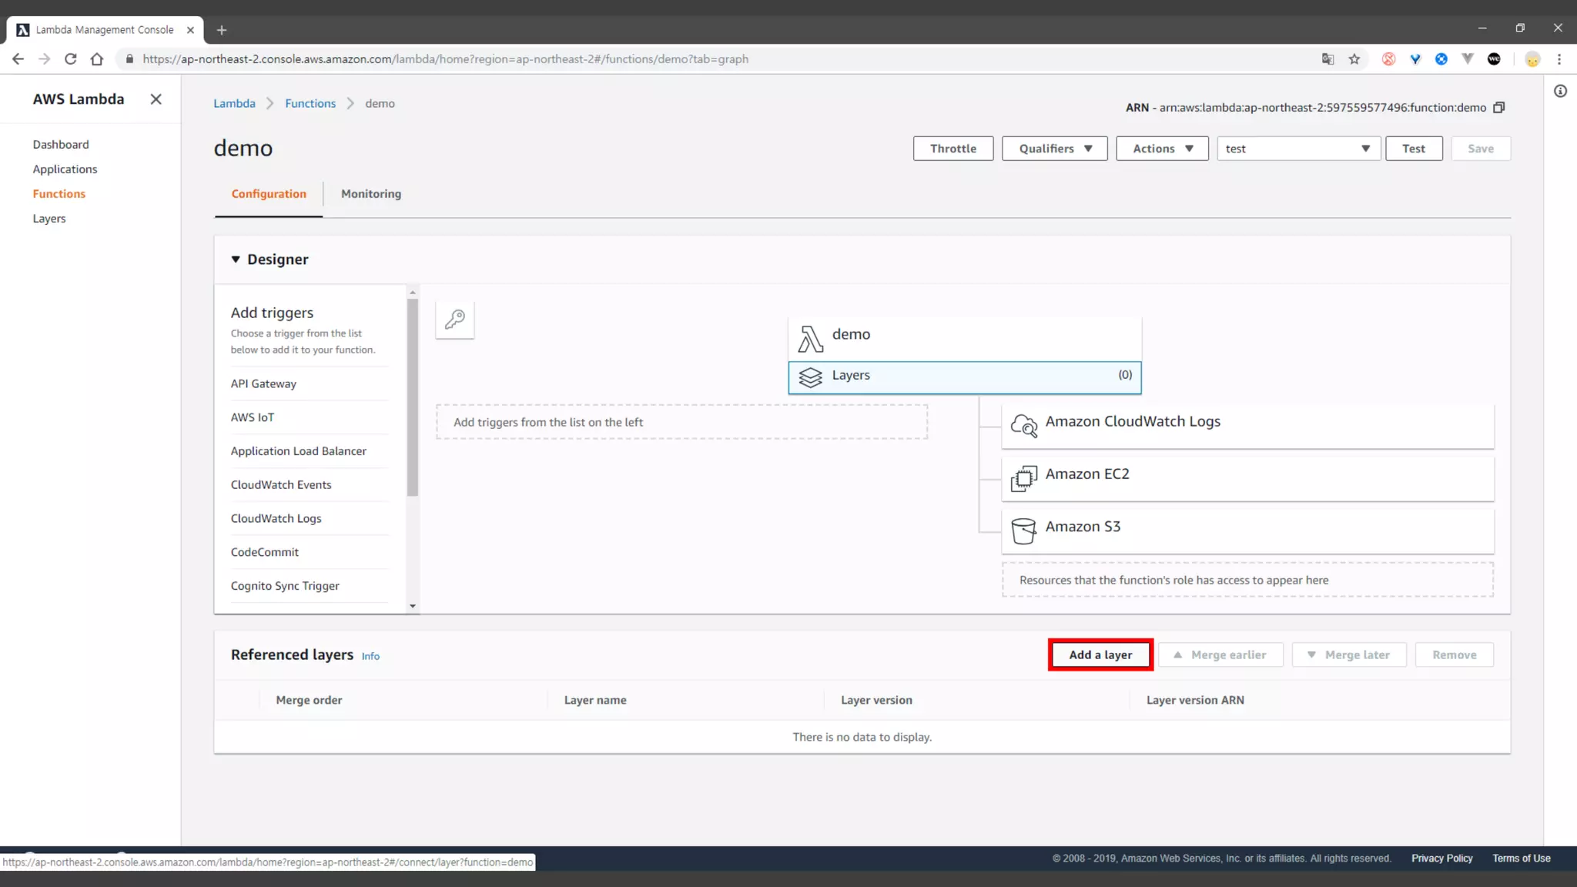Open Layers in the sidebar menu
This screenshot has width=1577, height=887.
[49, 219]
